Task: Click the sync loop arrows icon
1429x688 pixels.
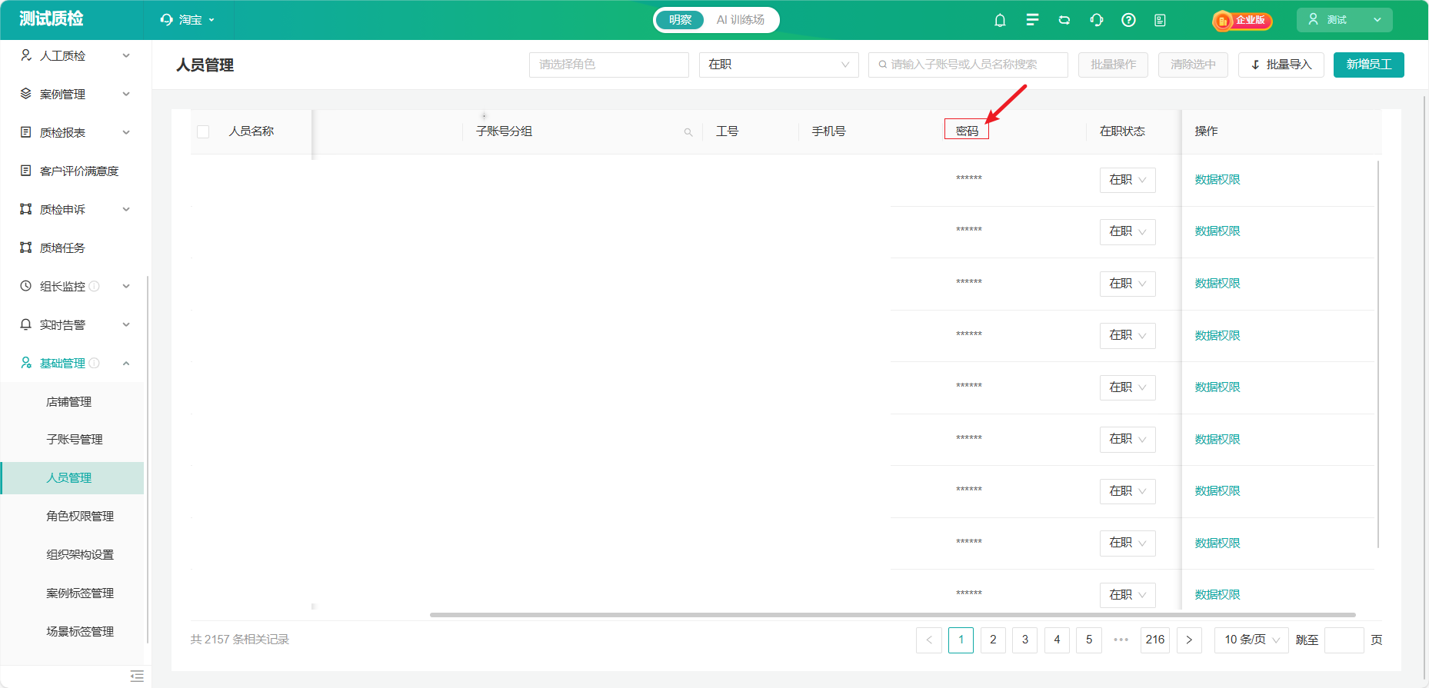Action: 1064,20
